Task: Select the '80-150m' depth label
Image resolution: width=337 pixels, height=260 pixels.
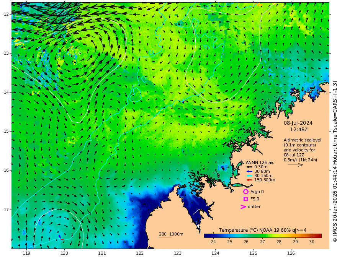Action: (x=263, y=175)
